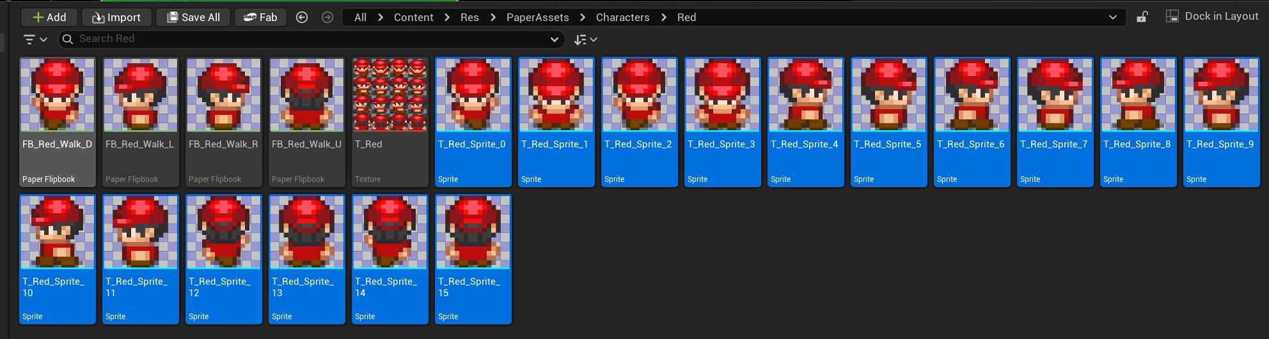Go to PaperAssets folder in breadcrumb

[537, 17]
